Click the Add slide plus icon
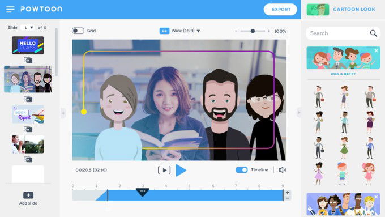Screen dimensions: 385x217 click(28, 195)
